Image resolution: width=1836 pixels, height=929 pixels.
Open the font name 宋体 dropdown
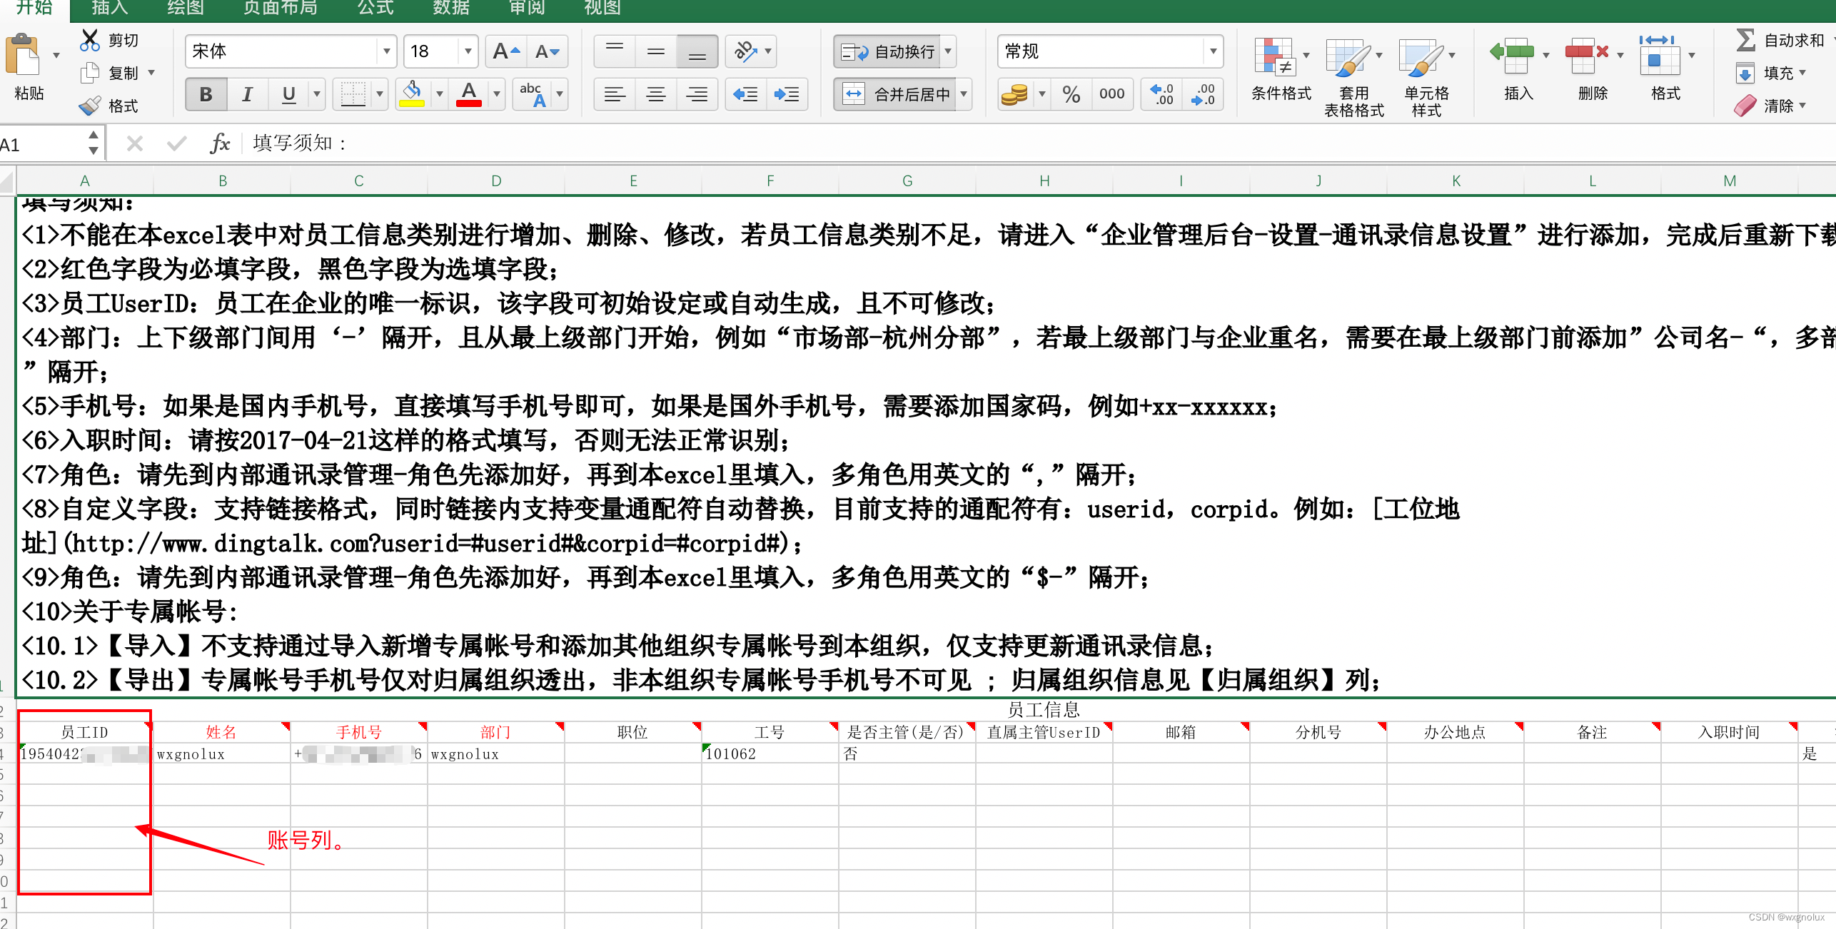(x=386, y=51)
